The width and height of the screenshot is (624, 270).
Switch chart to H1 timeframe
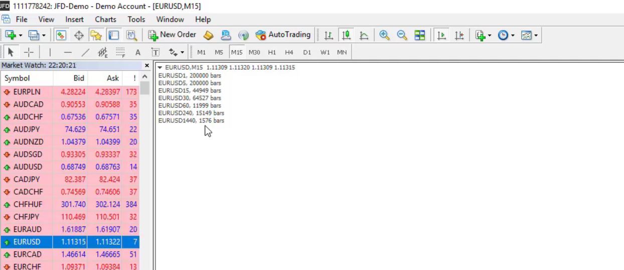[x=272, y=52]
